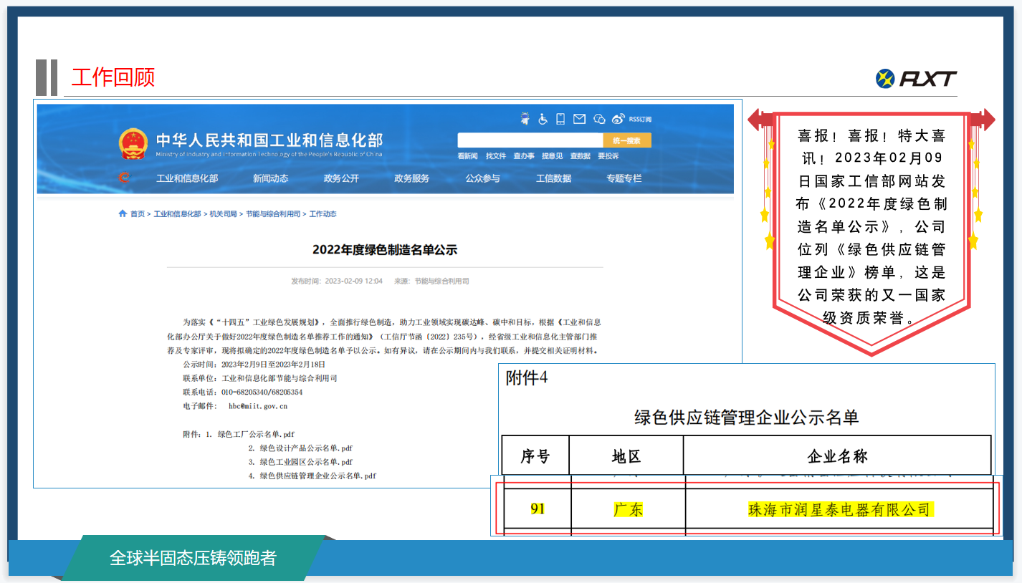The height and width of the screenshot is (583, 1022).
Task: Open the 政务公开 nav menu
Action: [x=341, y=178]
